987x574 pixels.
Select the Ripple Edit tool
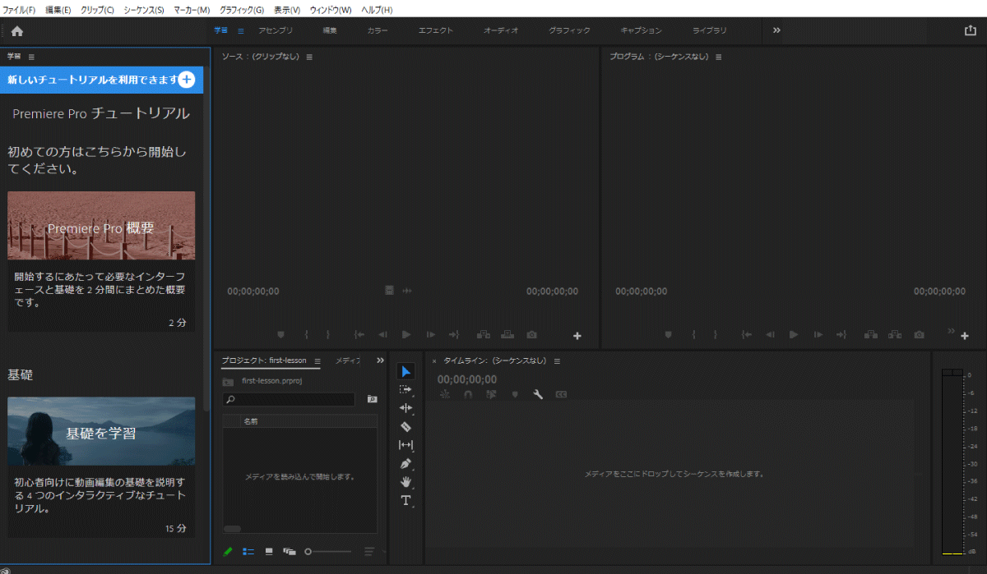coord(405,408)
